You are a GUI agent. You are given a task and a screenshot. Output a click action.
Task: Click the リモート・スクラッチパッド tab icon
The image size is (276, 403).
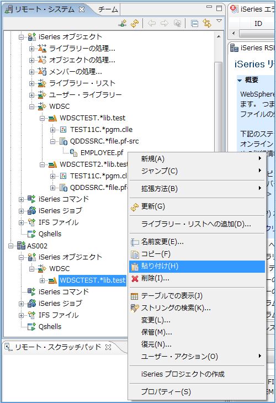[8, 347]
